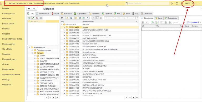Expand the 00000060348 БАКАЛЕЯ list row

(64, 33)
